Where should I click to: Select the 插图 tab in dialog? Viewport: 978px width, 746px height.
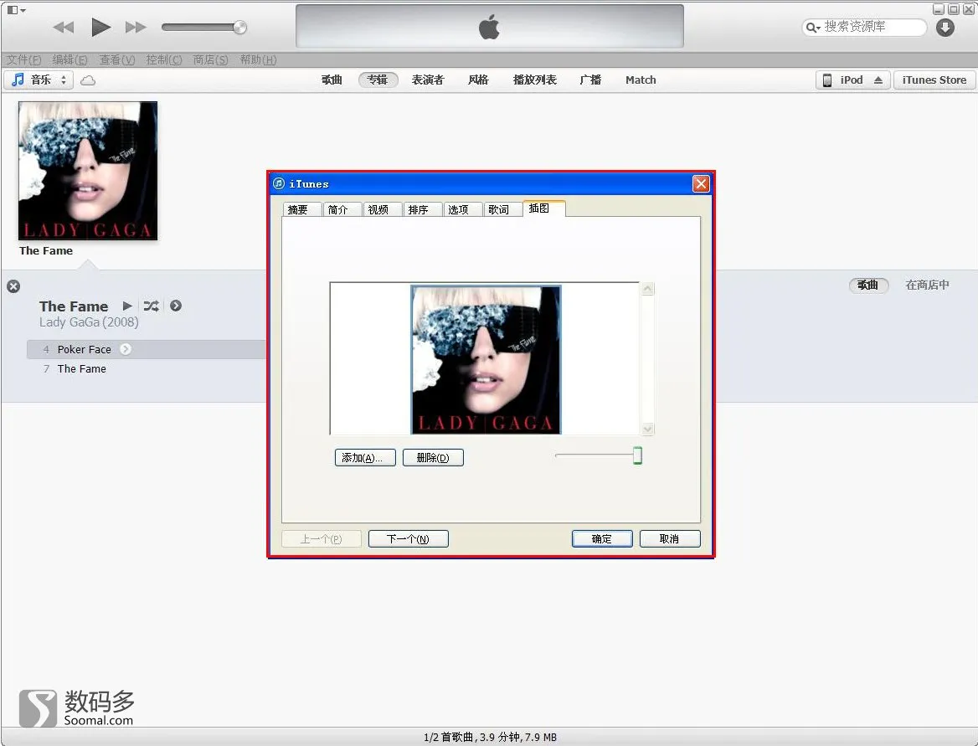pos(544,208)
